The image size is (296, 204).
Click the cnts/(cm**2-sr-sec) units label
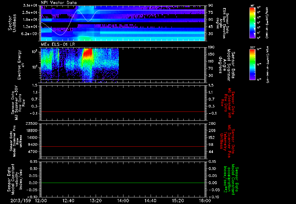267,23
